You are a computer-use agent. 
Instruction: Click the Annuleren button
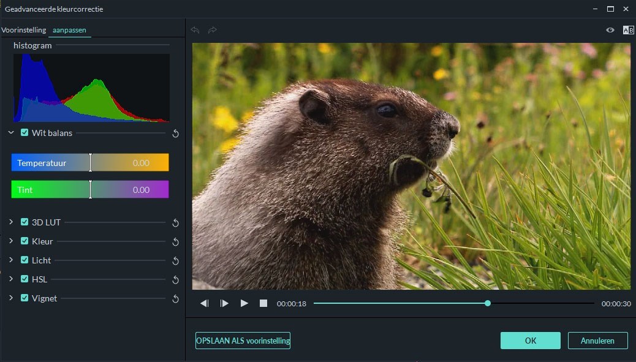coord(598,341)
